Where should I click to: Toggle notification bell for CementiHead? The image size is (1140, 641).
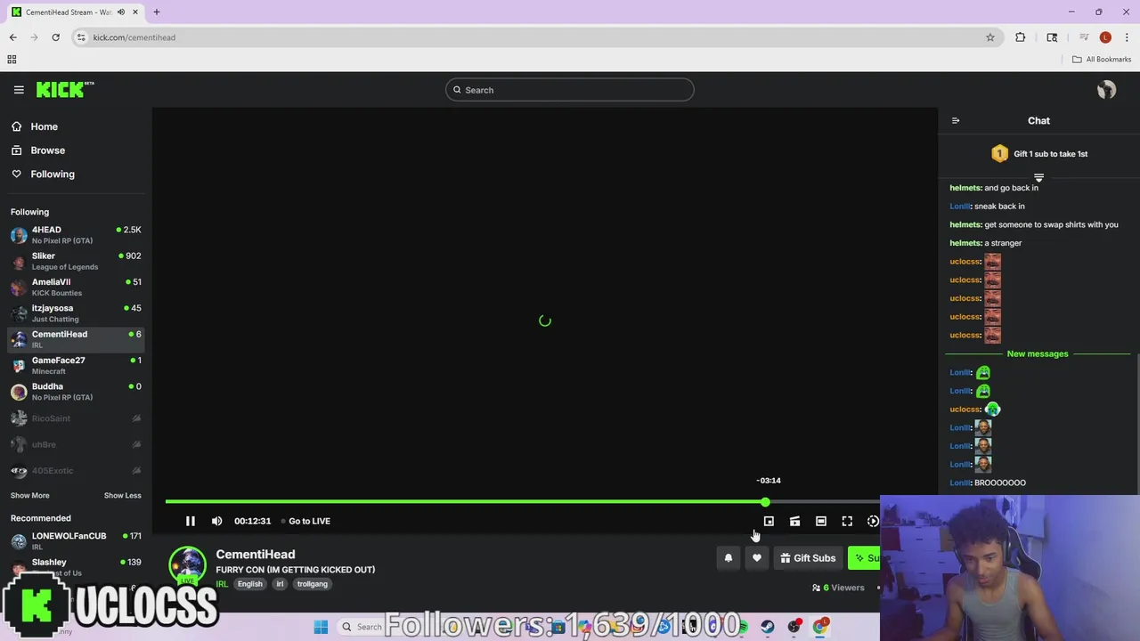pyautogui.click(x=728, y=558)
